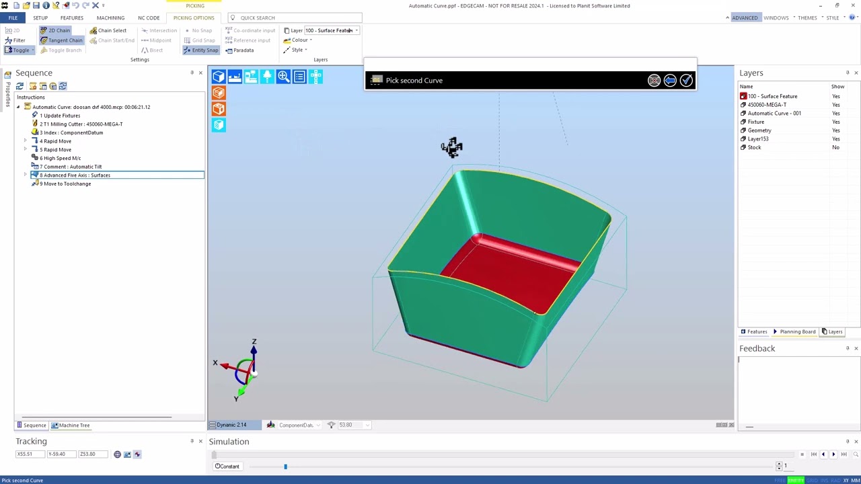Click the tool holder icon in the viewport toolbar
The height and width of the screenshot is (484, 861).
tap(267, 77)
